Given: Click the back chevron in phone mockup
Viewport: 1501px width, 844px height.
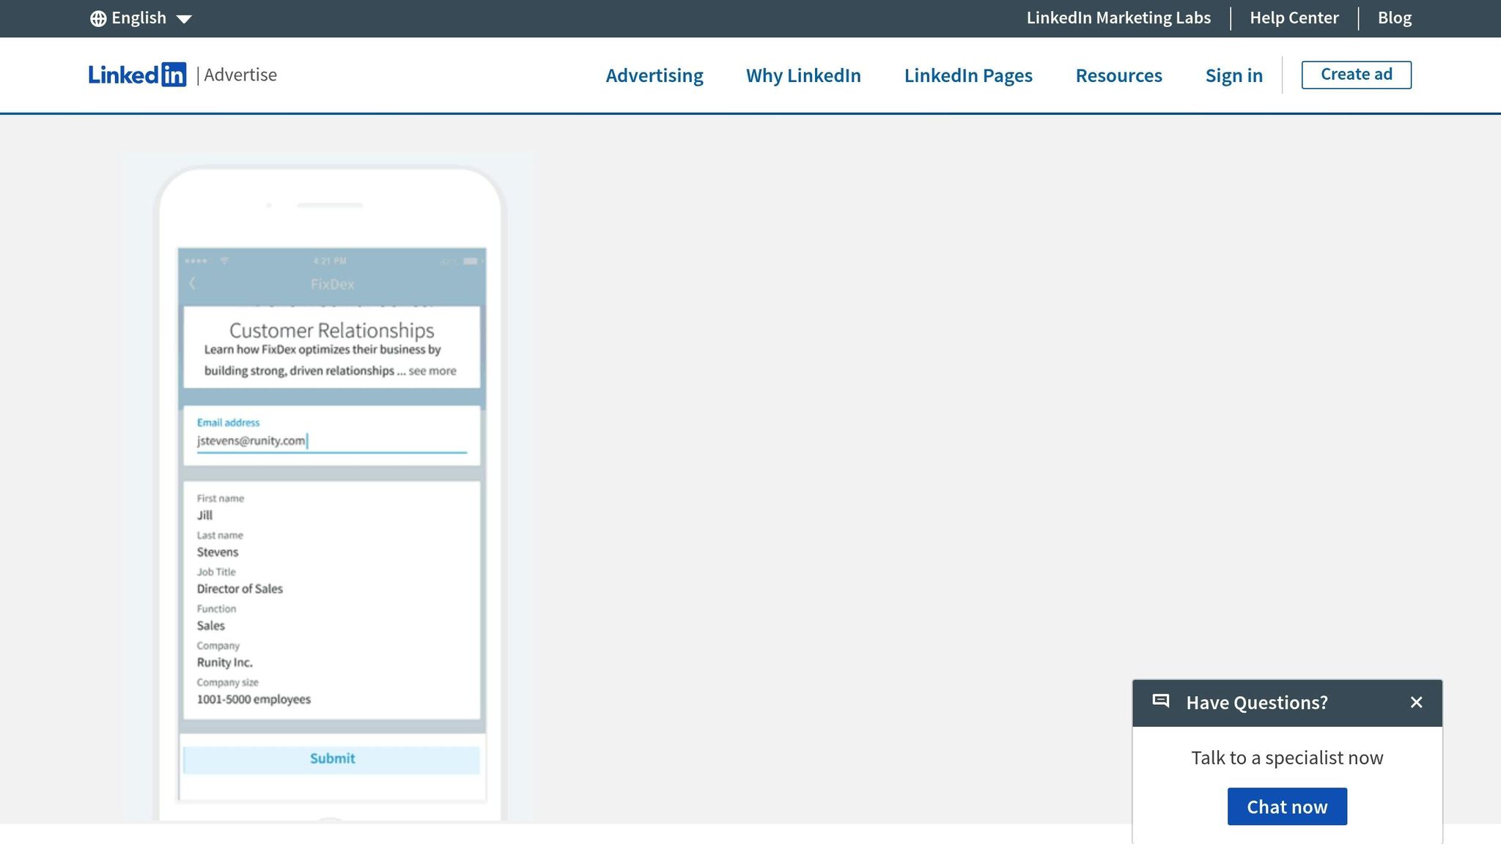Looking at the screenshot, I should tap(192, 284).
